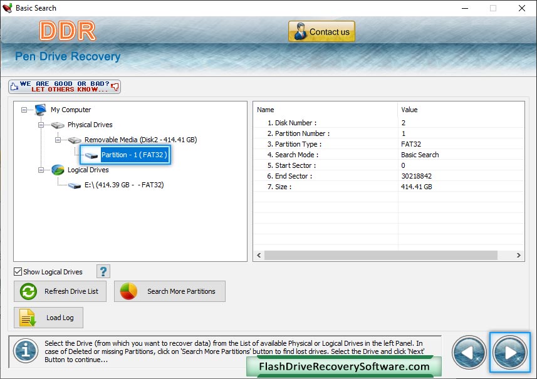This screenshot has height=379, width=537.
Task: Click the Refresh Drive List button
Action: (x=60, y=291)
